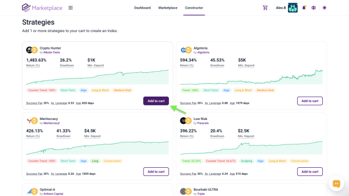
Task: Click the Arthem Capital author link
Action: (53, 194)
